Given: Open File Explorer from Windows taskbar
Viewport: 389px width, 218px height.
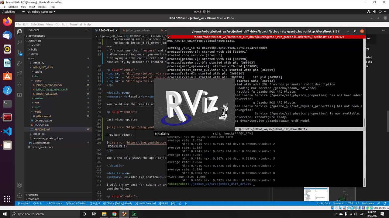Looking at the screenshot, I should pos(104,214).
